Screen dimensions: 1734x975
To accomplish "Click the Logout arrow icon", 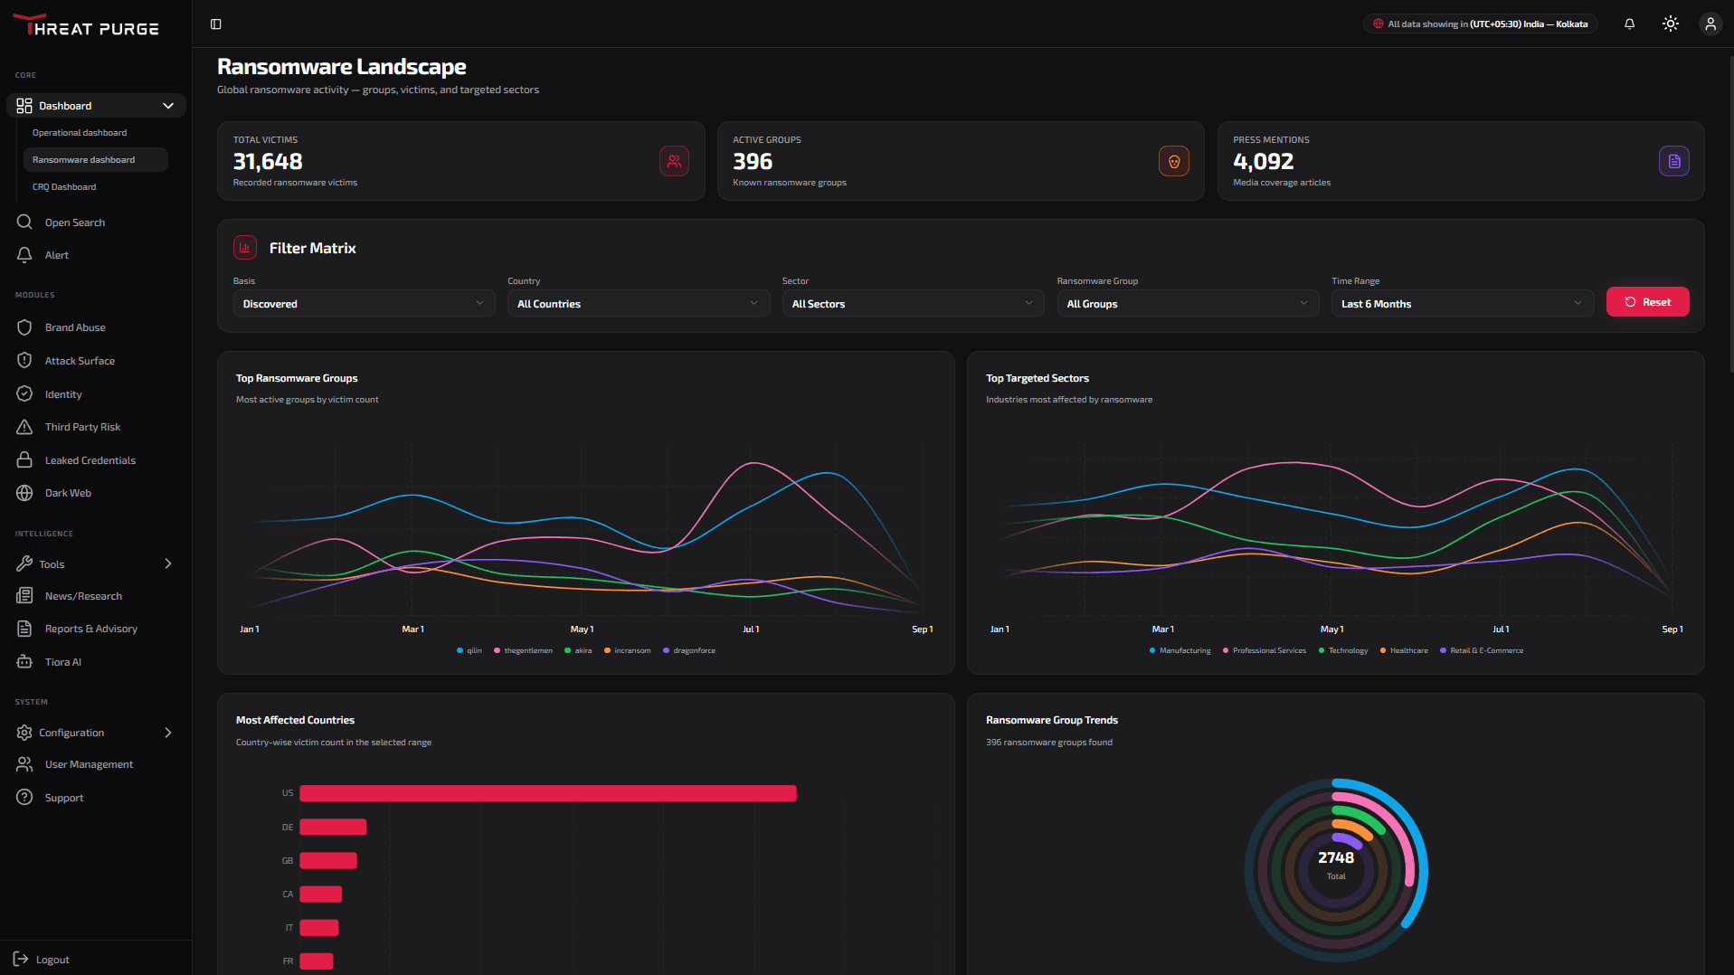I will point(21,959).
